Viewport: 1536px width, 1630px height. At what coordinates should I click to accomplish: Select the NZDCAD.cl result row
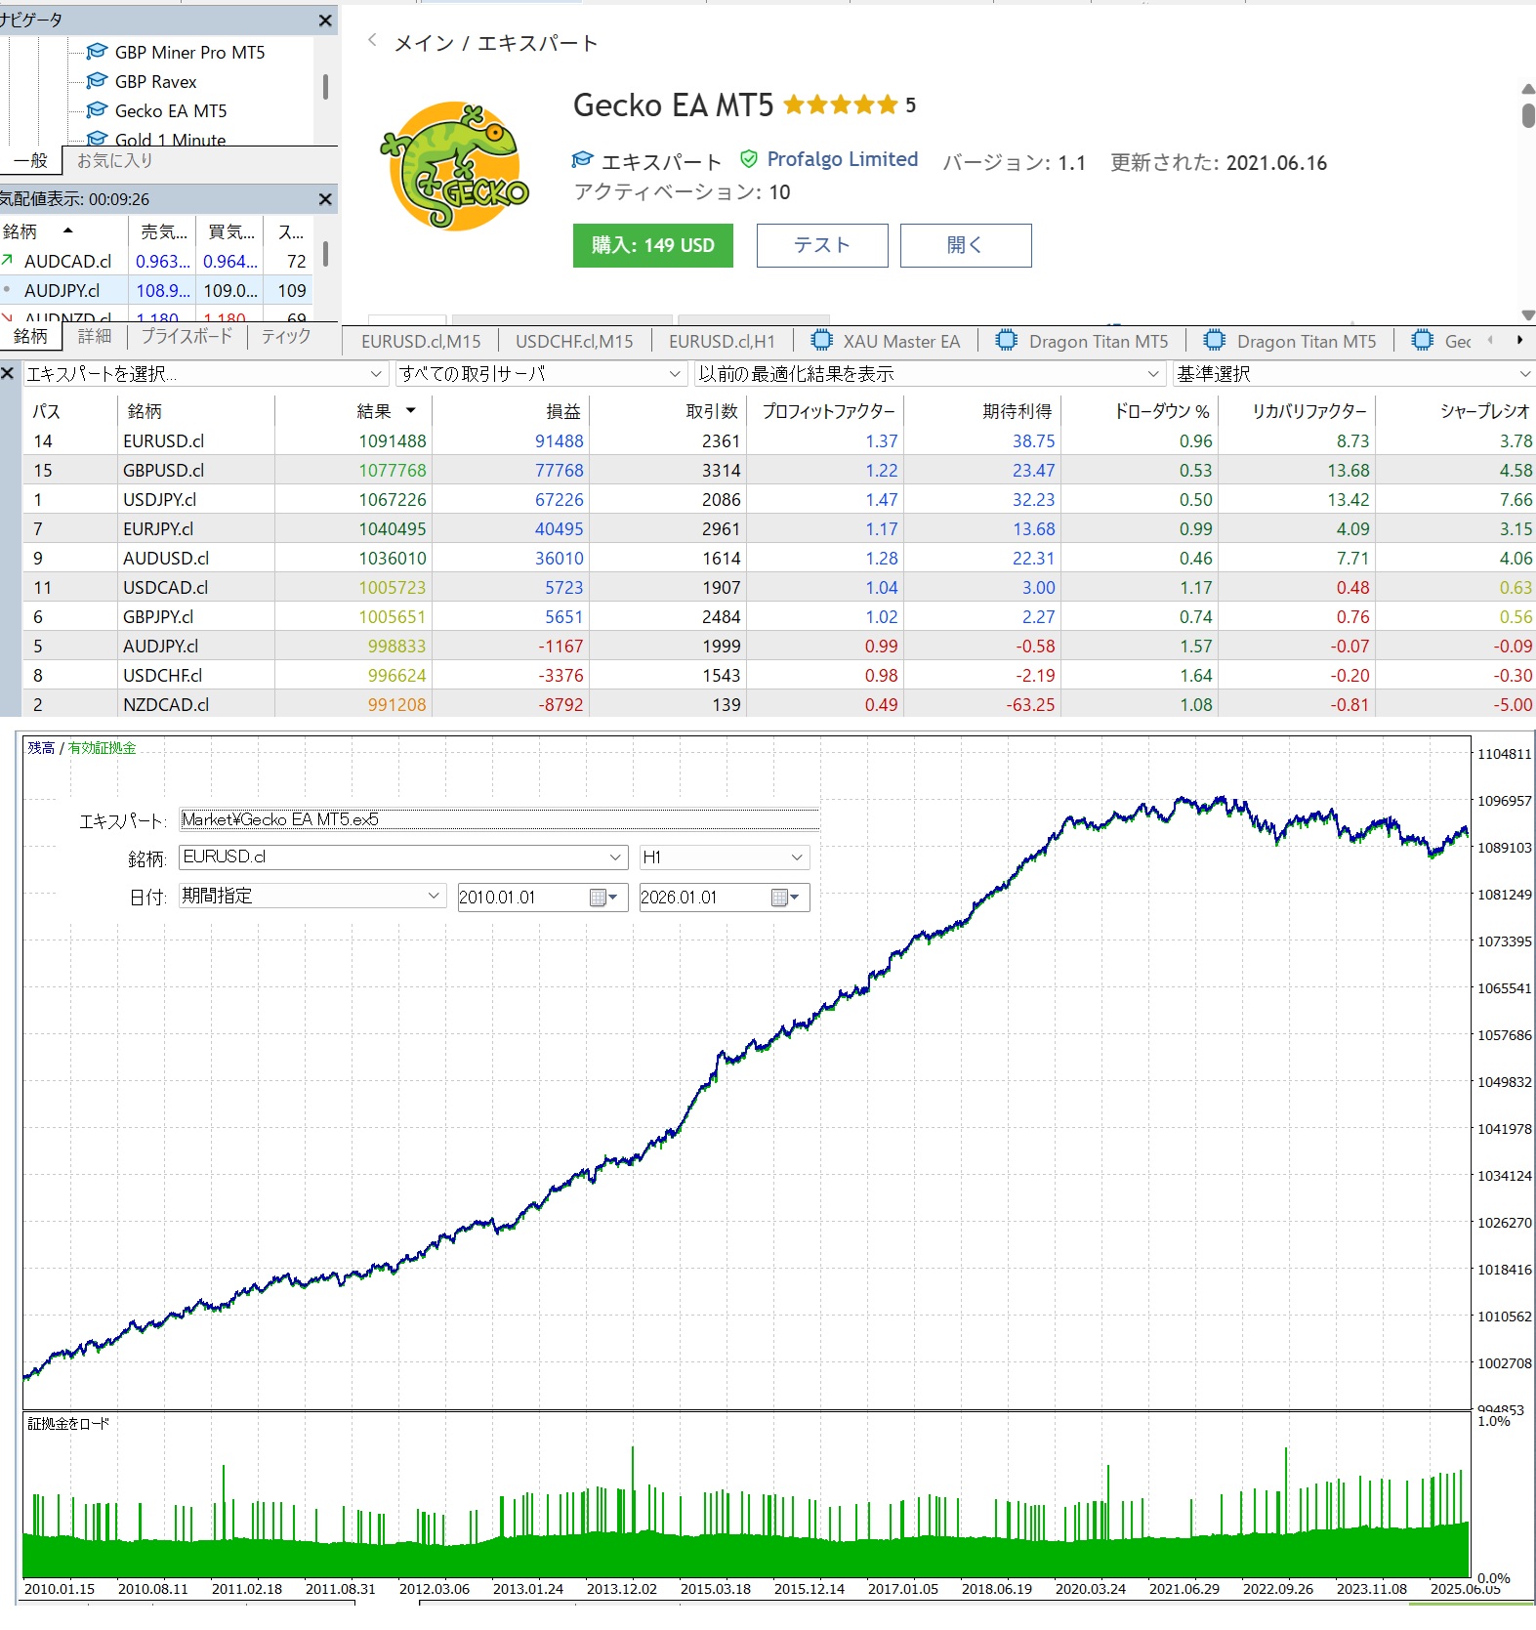tap(778, 704)
